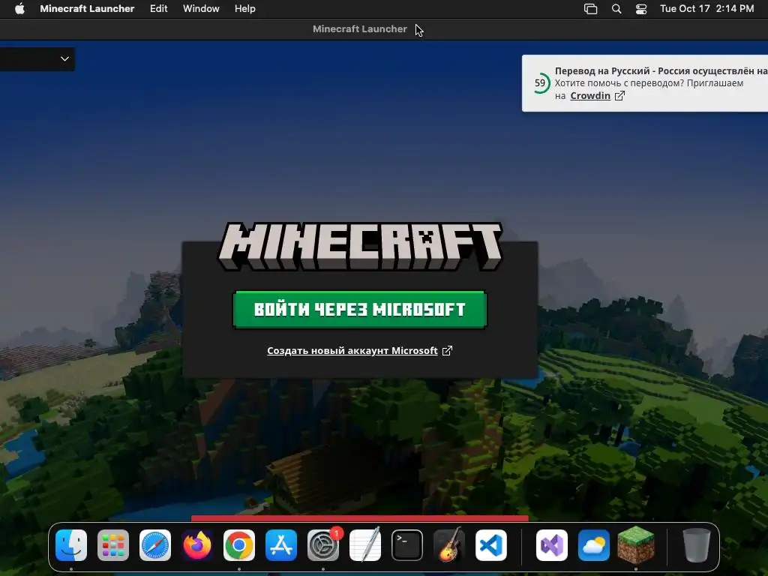Viewport: 768px width, 576px height.
Task: Click the translation notification text 'Перевод на Русский'
Action: pyautogui.click(x=602, y=71)
